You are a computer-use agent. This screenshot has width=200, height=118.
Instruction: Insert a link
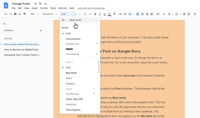pyautogui.click(x=121, y=14)
